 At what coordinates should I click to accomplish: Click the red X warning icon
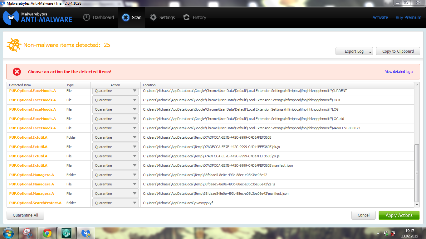click(17, 72)
